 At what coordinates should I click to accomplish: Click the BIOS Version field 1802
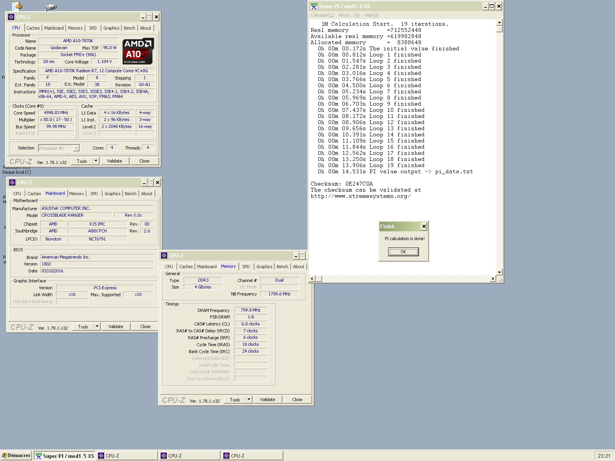(97, 264)
